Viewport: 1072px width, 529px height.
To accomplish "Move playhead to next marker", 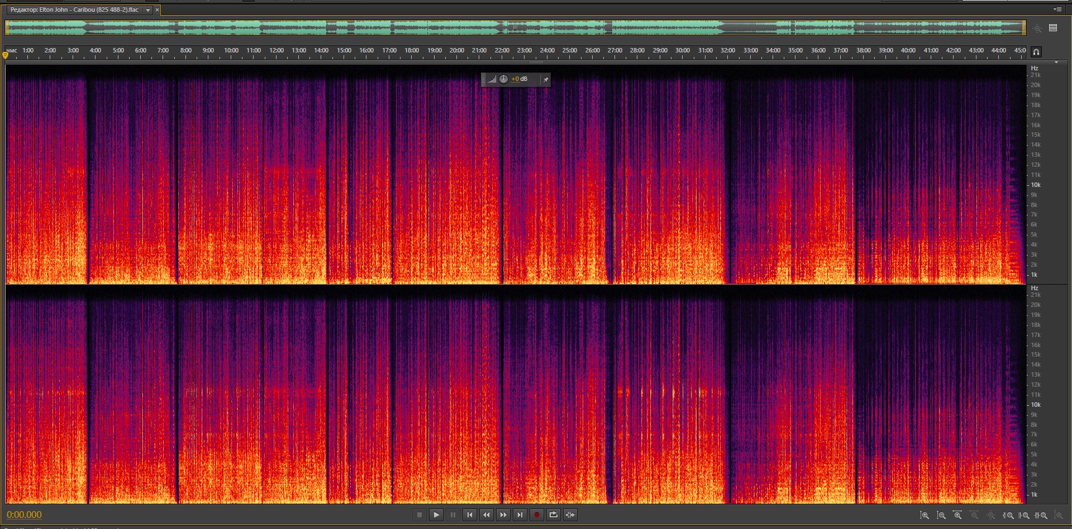I will 520,514.
